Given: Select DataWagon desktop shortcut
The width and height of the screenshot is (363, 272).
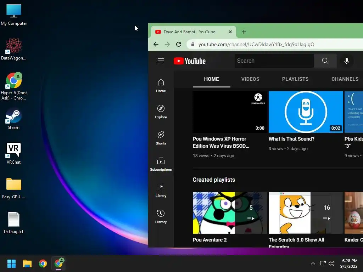Looking at the screenshot, I should (x=14, y=49).
